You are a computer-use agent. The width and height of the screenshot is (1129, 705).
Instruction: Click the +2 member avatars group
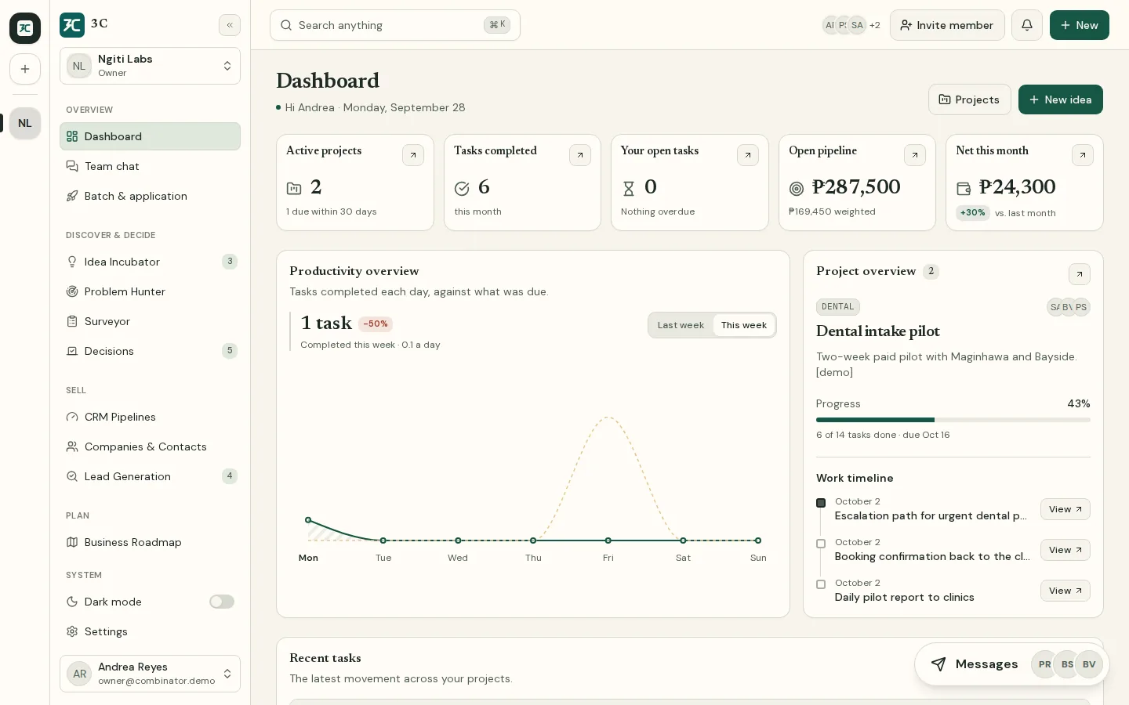851,25
